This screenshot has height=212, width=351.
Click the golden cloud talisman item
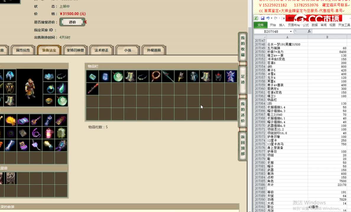(x=10, y=121)
